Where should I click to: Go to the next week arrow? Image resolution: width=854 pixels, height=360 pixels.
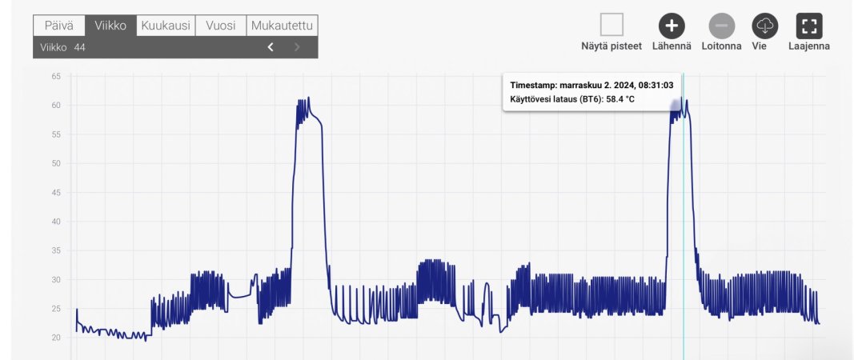[297, 47]
